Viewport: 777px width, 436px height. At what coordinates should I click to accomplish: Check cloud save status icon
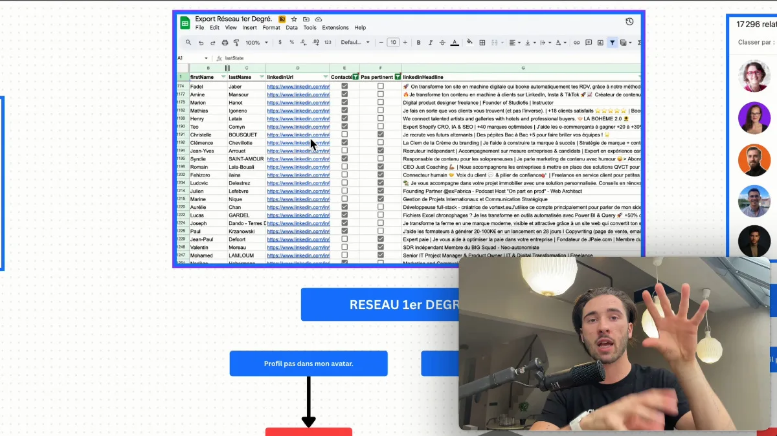pyautogui.click(x=318, y=19)
